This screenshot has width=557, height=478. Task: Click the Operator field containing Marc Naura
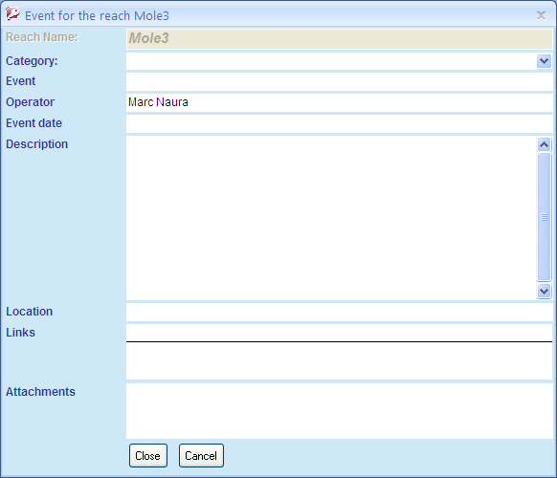click(x=339, y=102)
